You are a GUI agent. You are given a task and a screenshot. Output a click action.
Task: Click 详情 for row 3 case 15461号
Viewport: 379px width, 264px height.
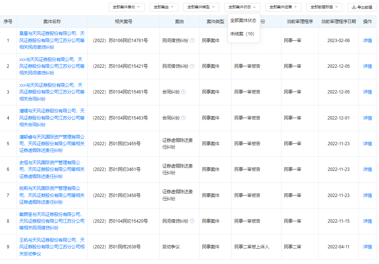point(367,92)
